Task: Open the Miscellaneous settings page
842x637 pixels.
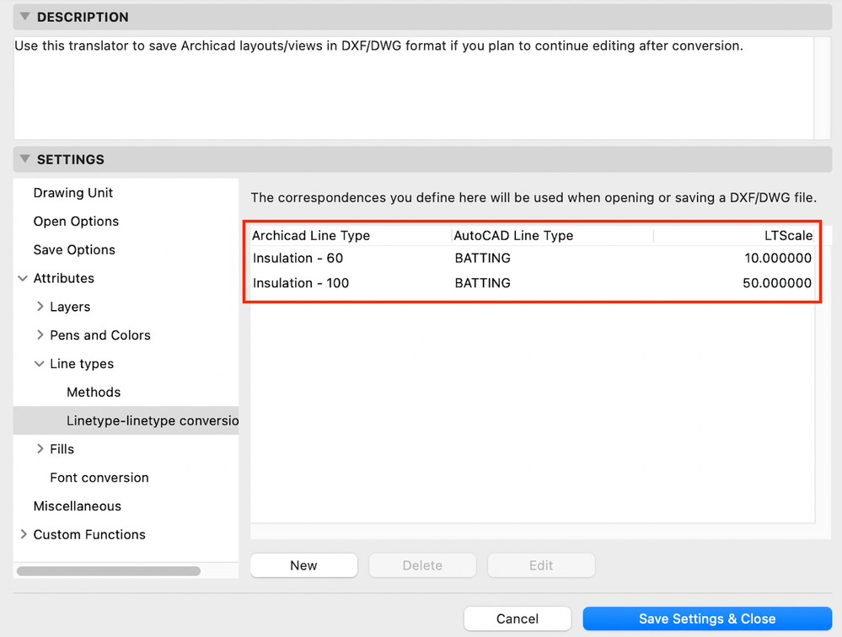Action: point(78,506)
